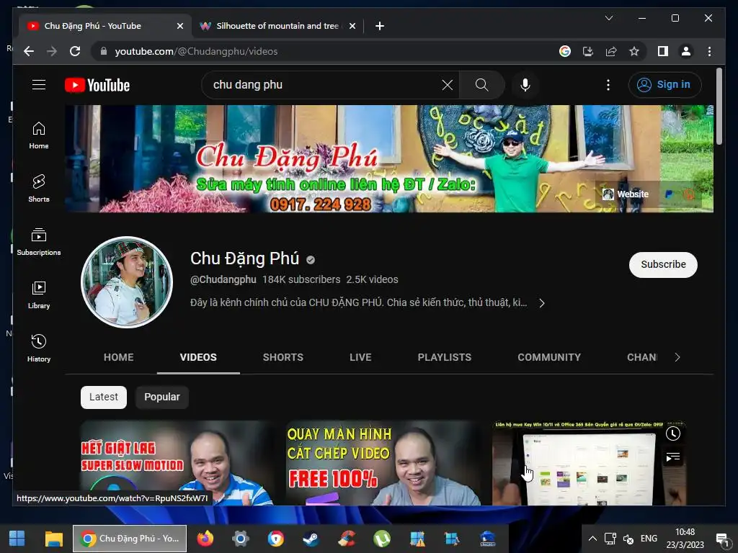
Task: Show more channel tabs arrow
Action: click(677, 357)
